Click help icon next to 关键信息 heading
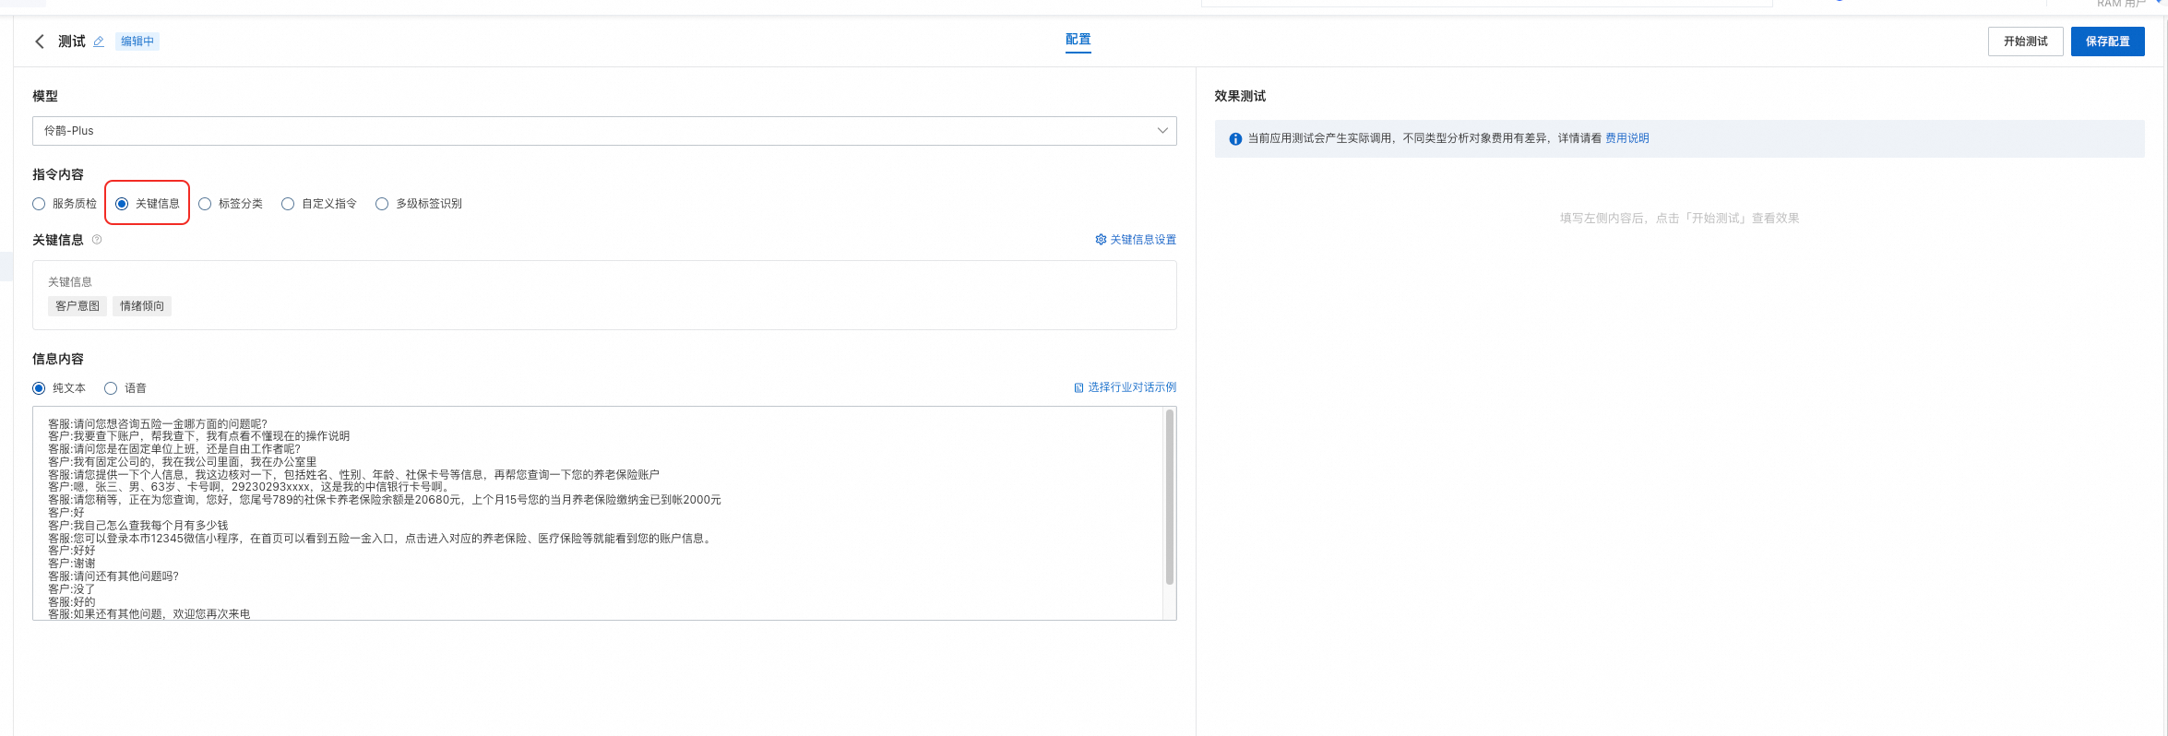 click(x=97, y=240)
